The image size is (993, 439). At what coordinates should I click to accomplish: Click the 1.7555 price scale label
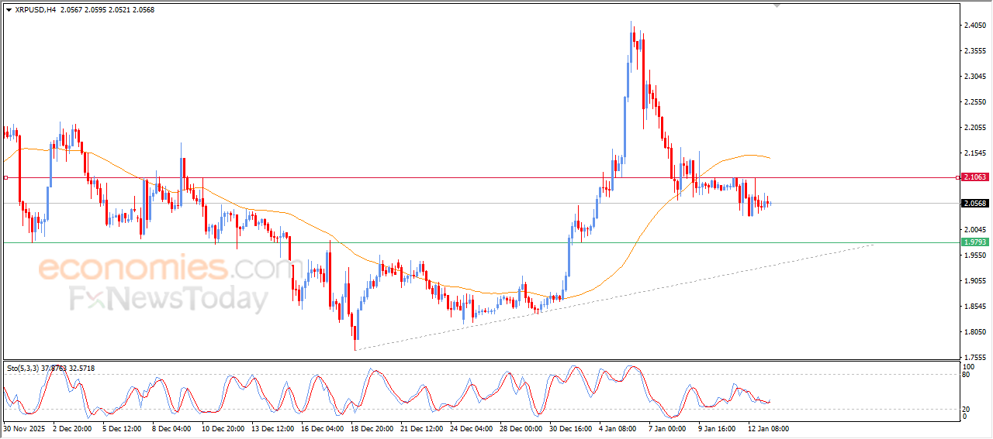click(x=974, y=358)
